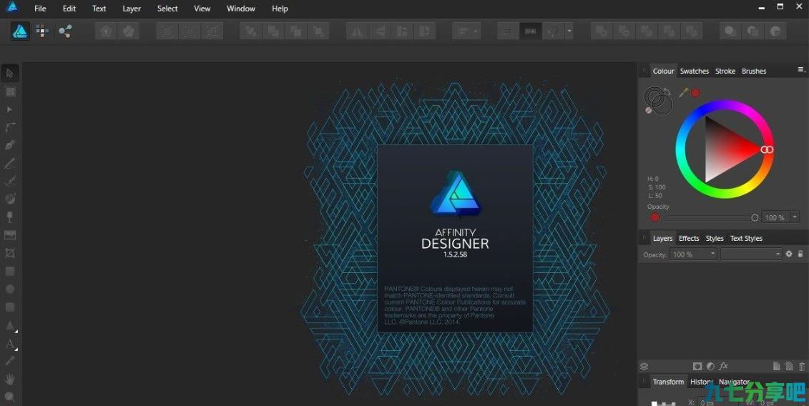Toggle Edit All Layers in Layers panel
The height and width of the screenshot is (406, 809).
click(644, 366)
